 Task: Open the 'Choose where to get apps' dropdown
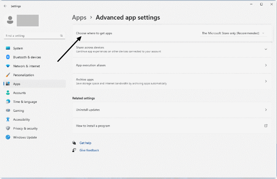(x=233, y=33)
